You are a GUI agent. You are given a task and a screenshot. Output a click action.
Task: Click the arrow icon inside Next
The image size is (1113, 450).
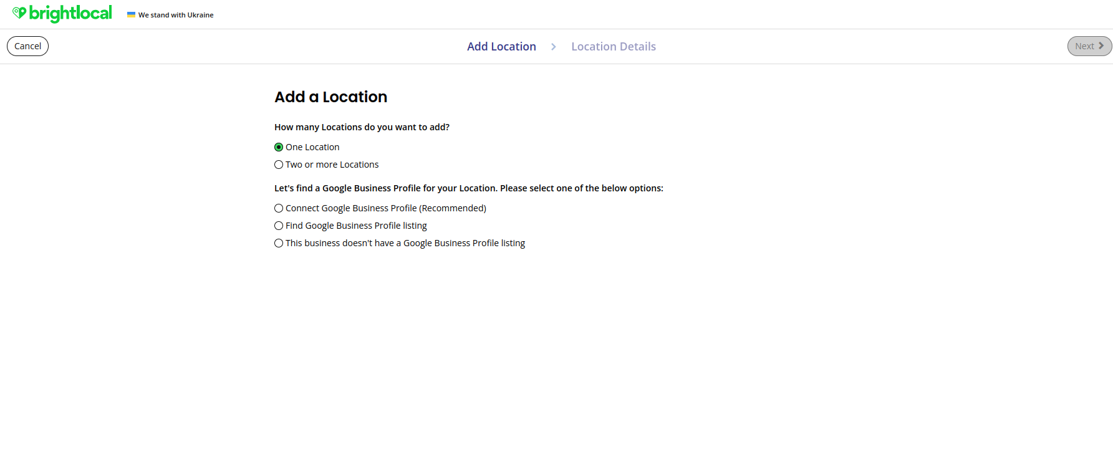pyautogui.click(x=1101, y=45)
